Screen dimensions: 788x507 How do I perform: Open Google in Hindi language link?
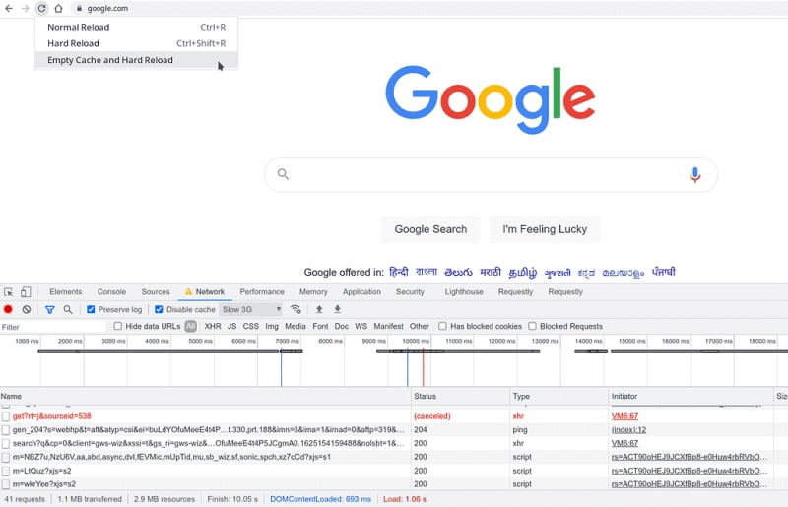(399, 272)
